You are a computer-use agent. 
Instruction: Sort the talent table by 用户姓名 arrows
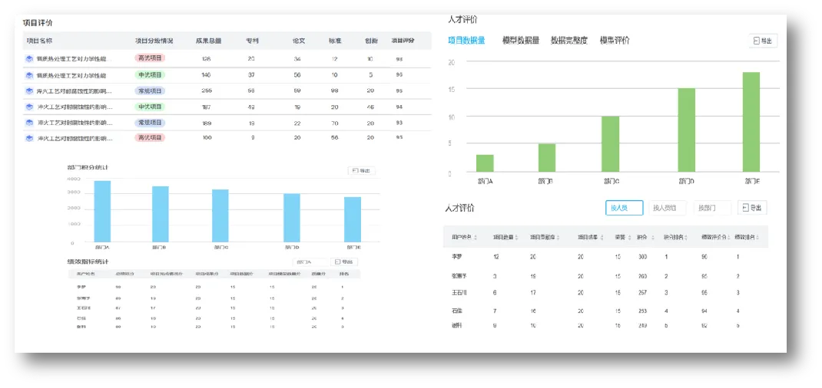pyautogui.click(x=476, y=238)
